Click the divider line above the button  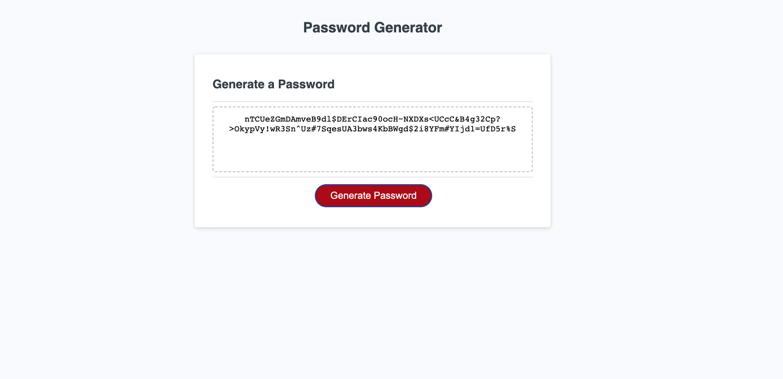point(373,177)
